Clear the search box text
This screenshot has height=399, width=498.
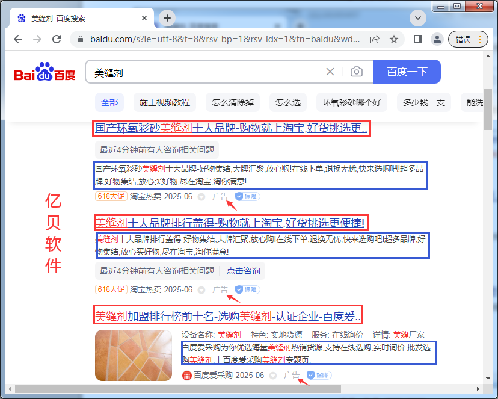(x=330, y=72)
